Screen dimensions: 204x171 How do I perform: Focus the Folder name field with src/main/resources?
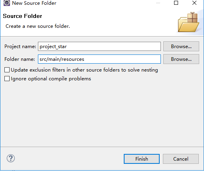click(99, 59)
